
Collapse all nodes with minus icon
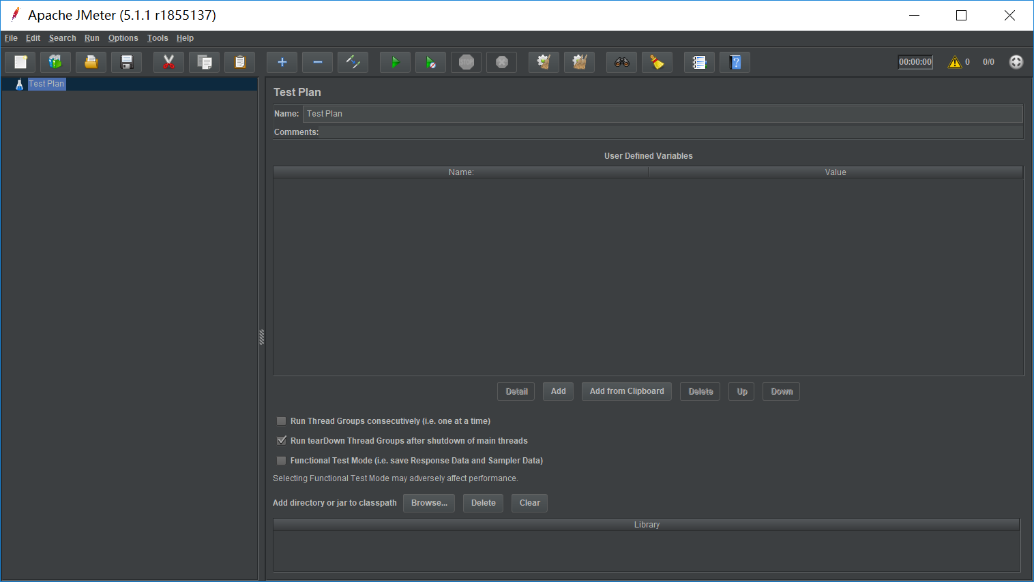tap(318, 62)
